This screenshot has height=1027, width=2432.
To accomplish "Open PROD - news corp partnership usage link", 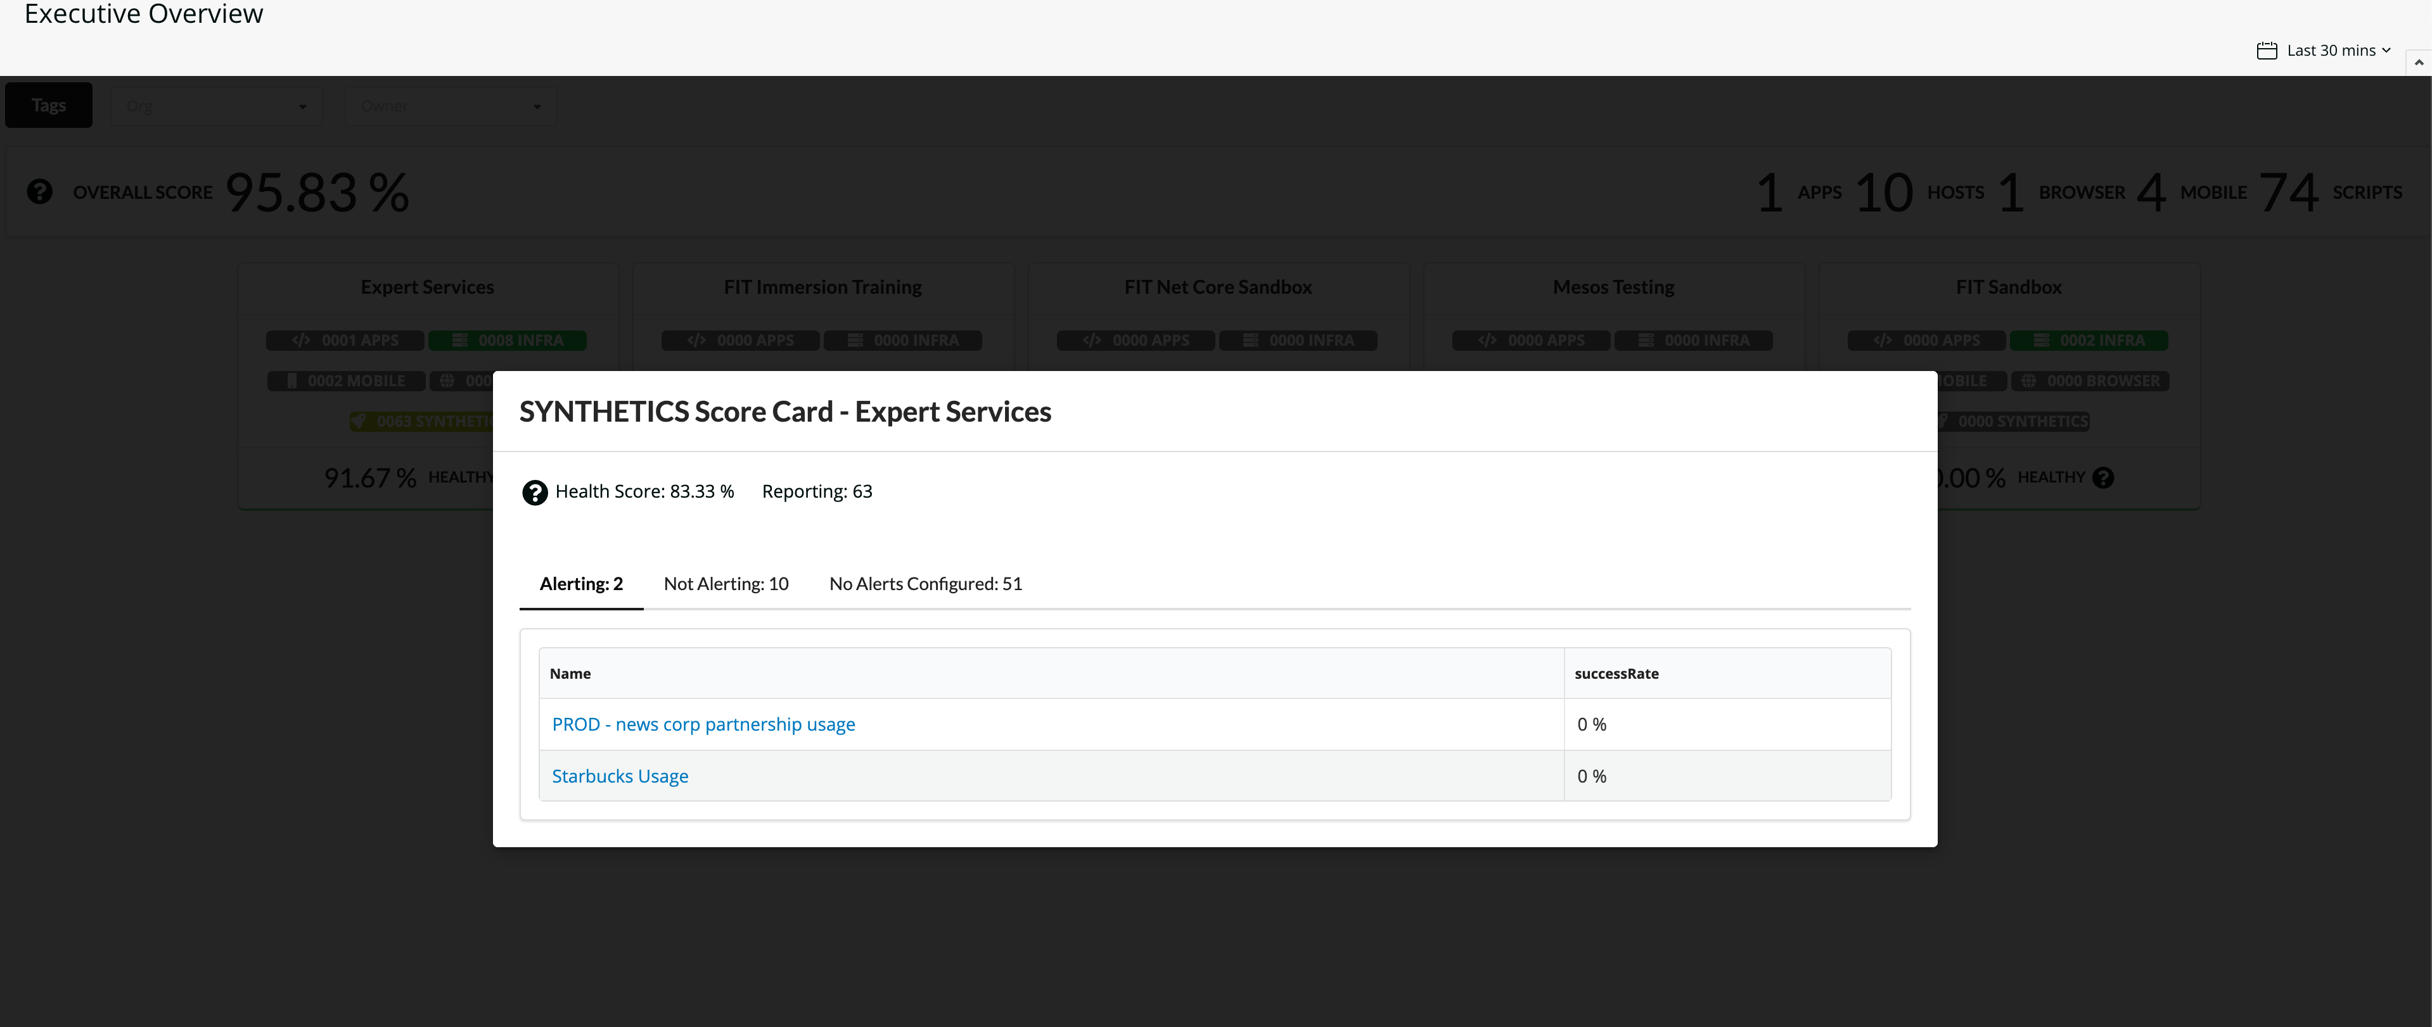I will click(703, 724).
